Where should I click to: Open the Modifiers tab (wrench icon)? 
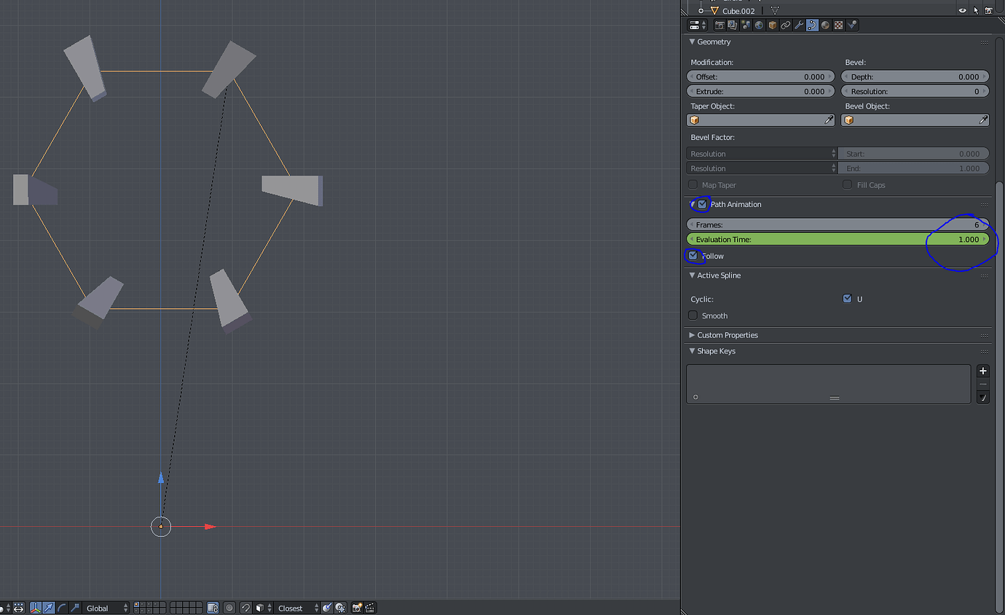point(799,25)
